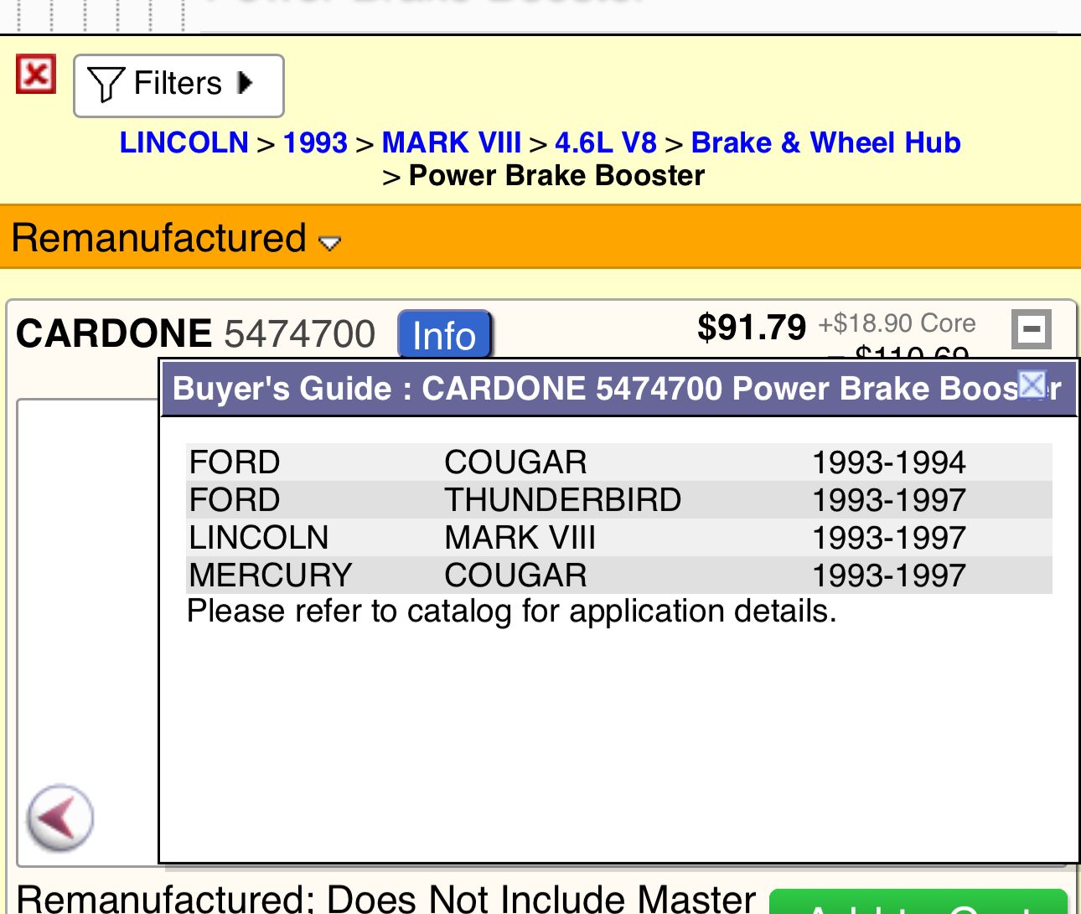This screenshot has height=914, width=1081.
Task: Click the FORD COUGAR 1993-1994 row
Action: (x=618, y=462)
